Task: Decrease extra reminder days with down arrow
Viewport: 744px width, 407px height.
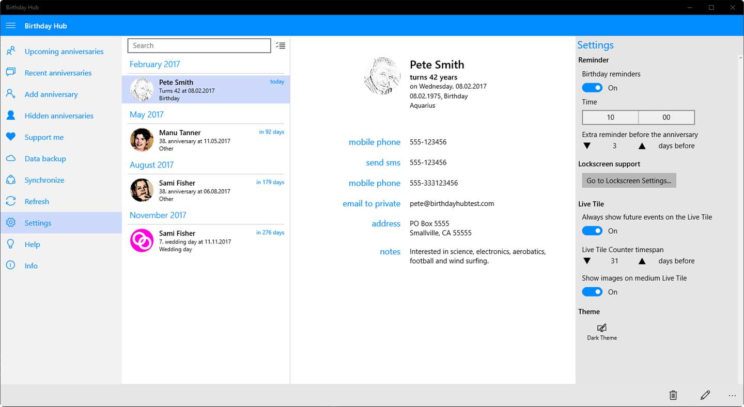Action: pyautogui.click(x=587, y=146)
